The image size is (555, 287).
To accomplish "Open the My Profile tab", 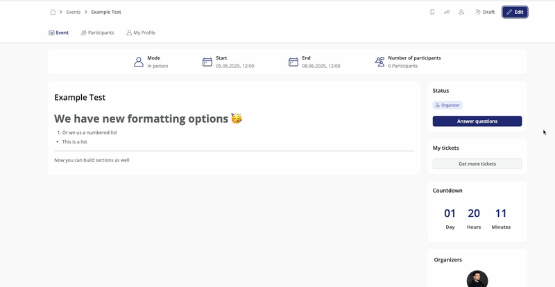I will (141, 33).
